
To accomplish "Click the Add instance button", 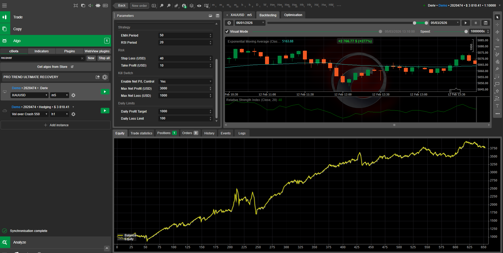I will click(56, 125).
